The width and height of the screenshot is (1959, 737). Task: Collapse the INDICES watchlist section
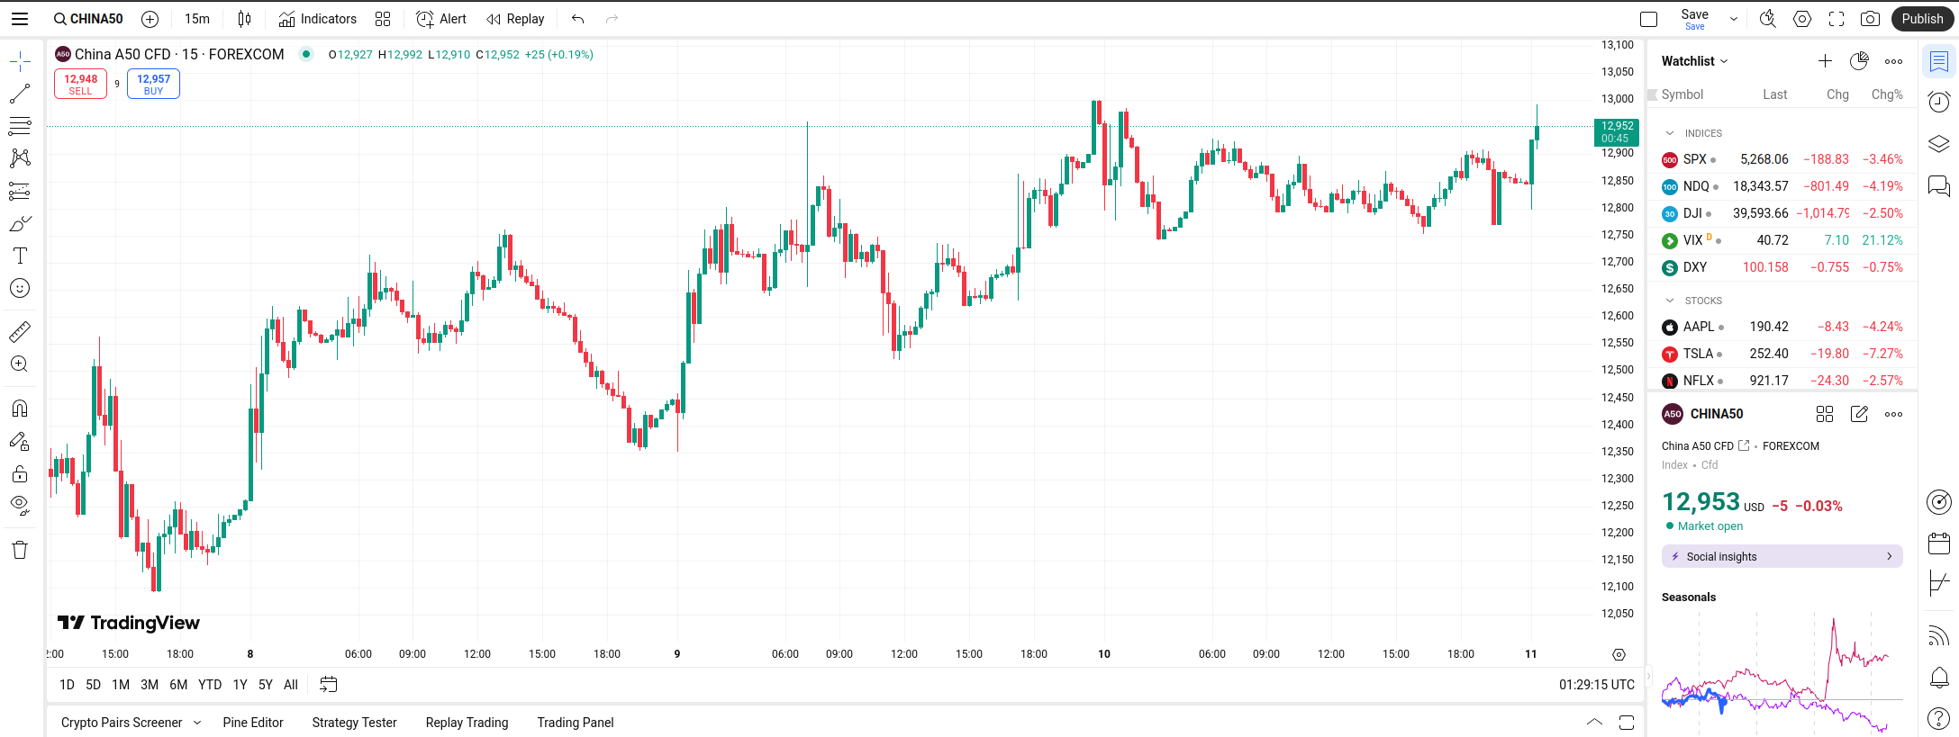coord(1670,133)
